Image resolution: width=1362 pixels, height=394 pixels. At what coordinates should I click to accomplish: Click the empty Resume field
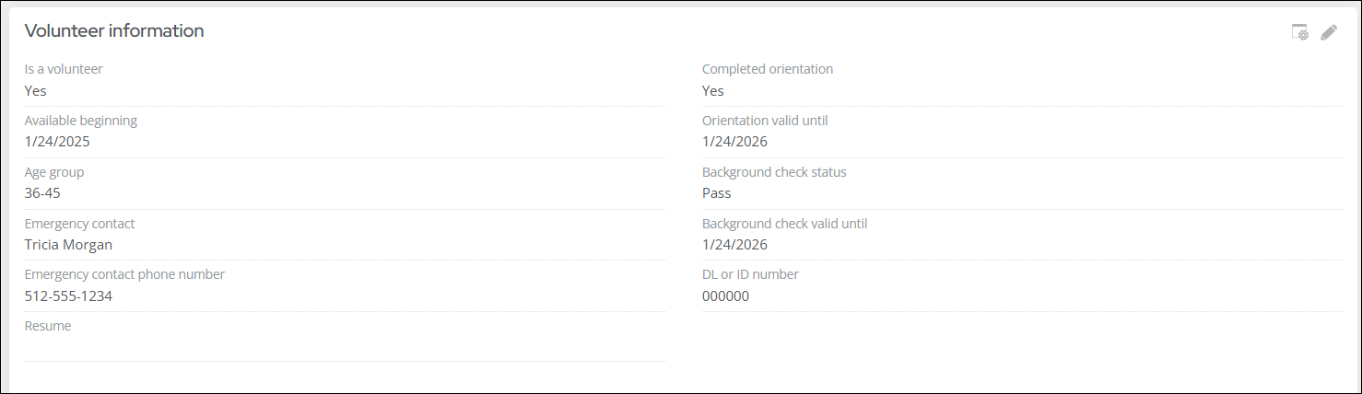click(344, 346)
